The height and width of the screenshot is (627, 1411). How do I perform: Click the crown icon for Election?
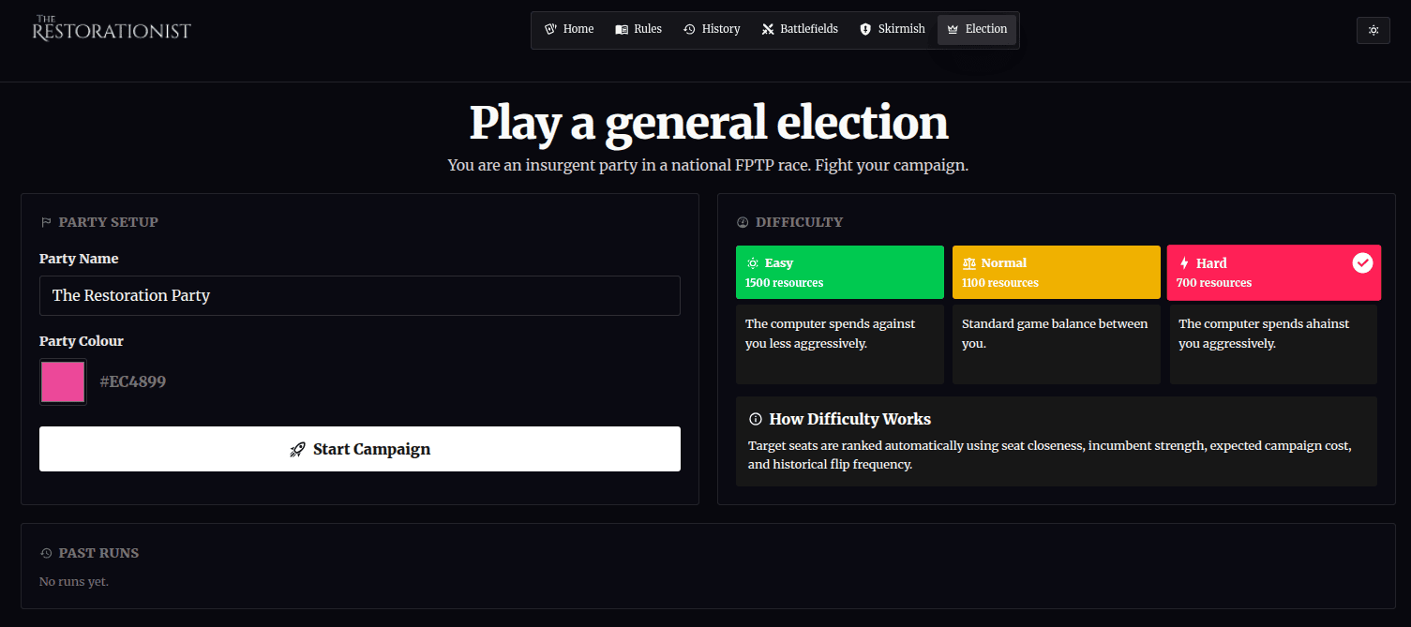click(953, 29)
